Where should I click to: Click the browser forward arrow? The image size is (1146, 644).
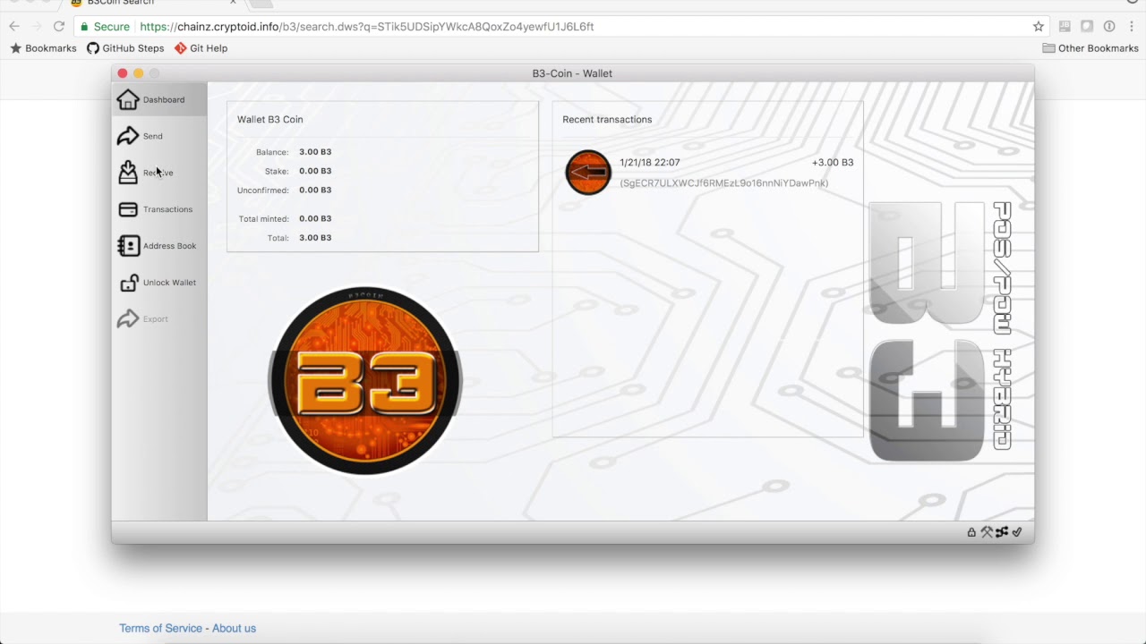click(x=37, y=27)
